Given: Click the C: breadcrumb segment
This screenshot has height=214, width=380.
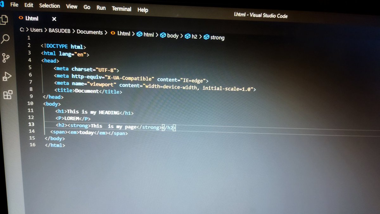Looking at the screenshot, I should pyautogui.click(x=22, y=29).
